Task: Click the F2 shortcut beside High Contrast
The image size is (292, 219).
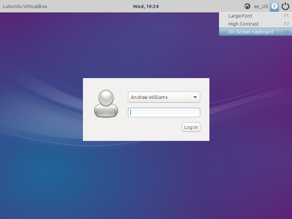Action: (286, 24)
